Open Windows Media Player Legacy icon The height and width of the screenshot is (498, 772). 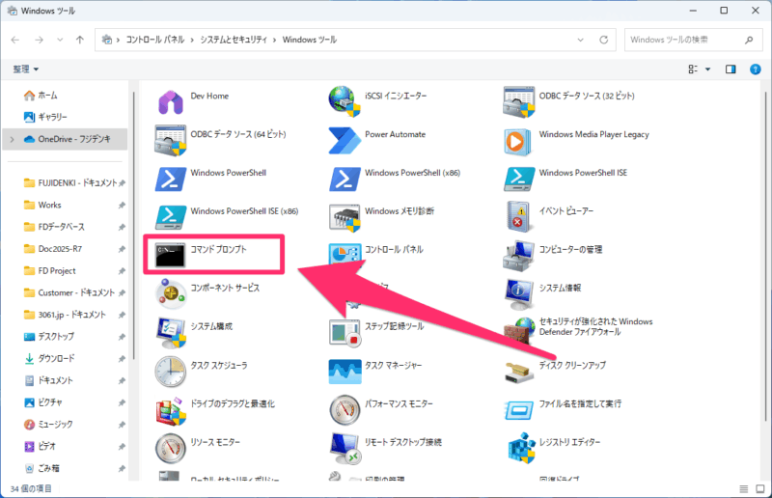pyautogui.click(x=517, y=142)
